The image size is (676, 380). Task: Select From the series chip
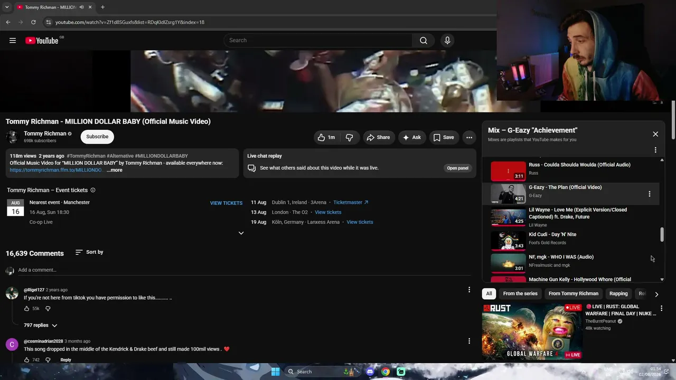click(520, 293)
